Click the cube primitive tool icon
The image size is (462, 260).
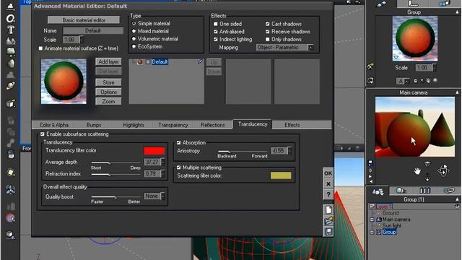point(11,103)
